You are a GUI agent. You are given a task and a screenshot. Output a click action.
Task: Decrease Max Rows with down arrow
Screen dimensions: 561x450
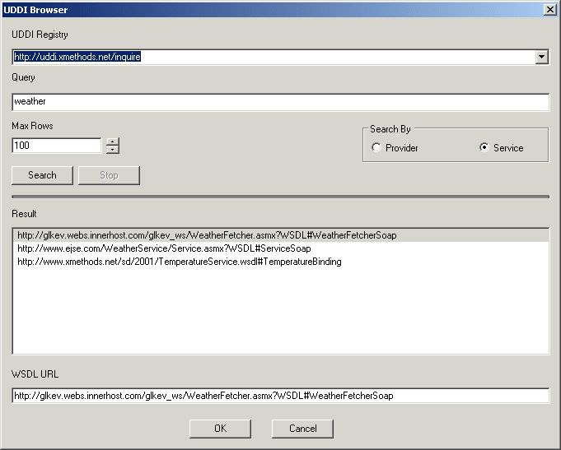pyautogui.click(x=113, y=150)
